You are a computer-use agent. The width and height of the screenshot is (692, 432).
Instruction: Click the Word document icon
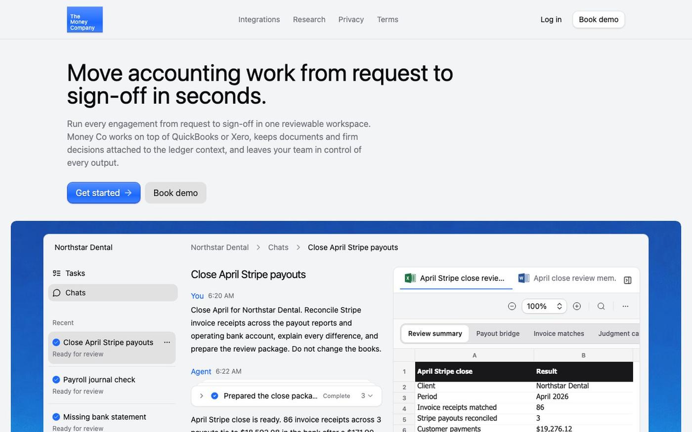523,278
